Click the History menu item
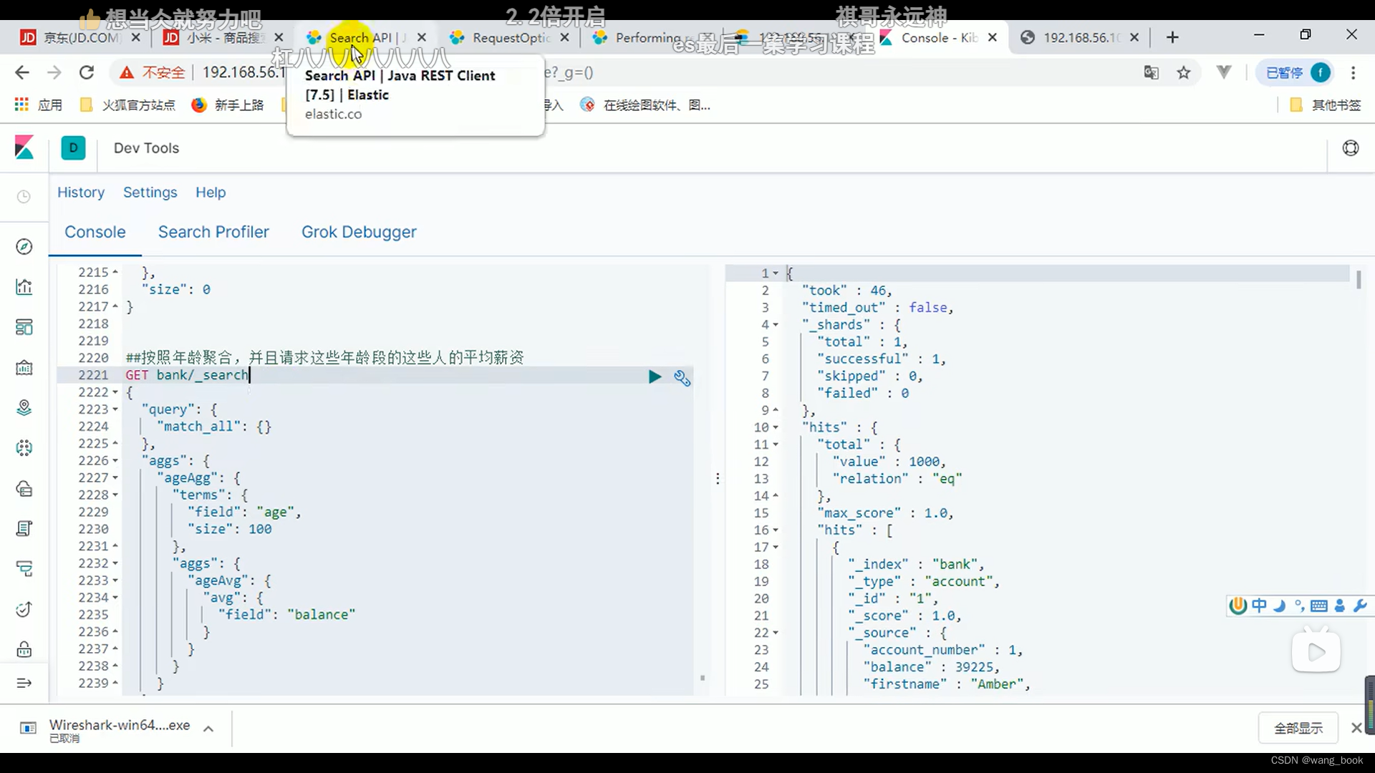The height and width of the screenshot is (773, 1375). coord(81,192)
